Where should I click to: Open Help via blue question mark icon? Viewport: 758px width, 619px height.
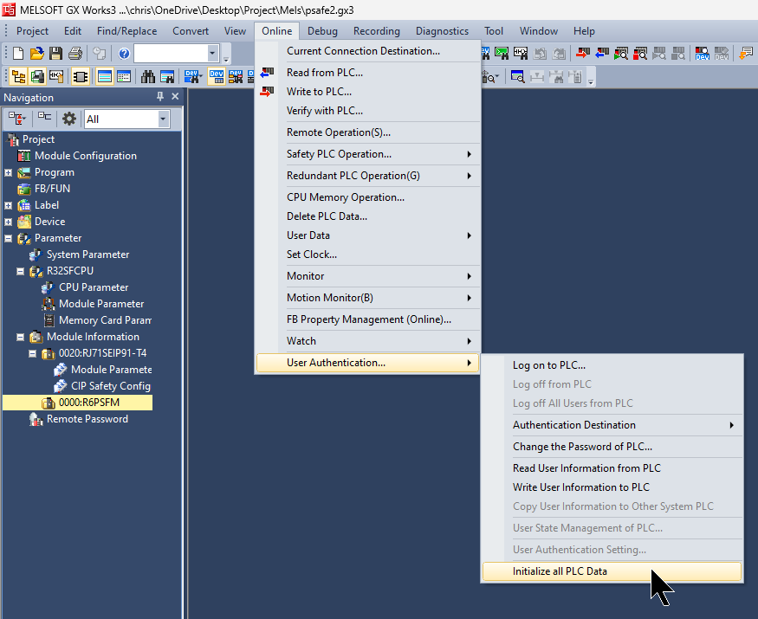124,54
